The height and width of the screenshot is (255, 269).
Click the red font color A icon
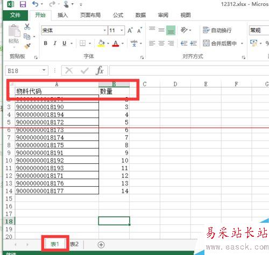[x=116, y=43]
